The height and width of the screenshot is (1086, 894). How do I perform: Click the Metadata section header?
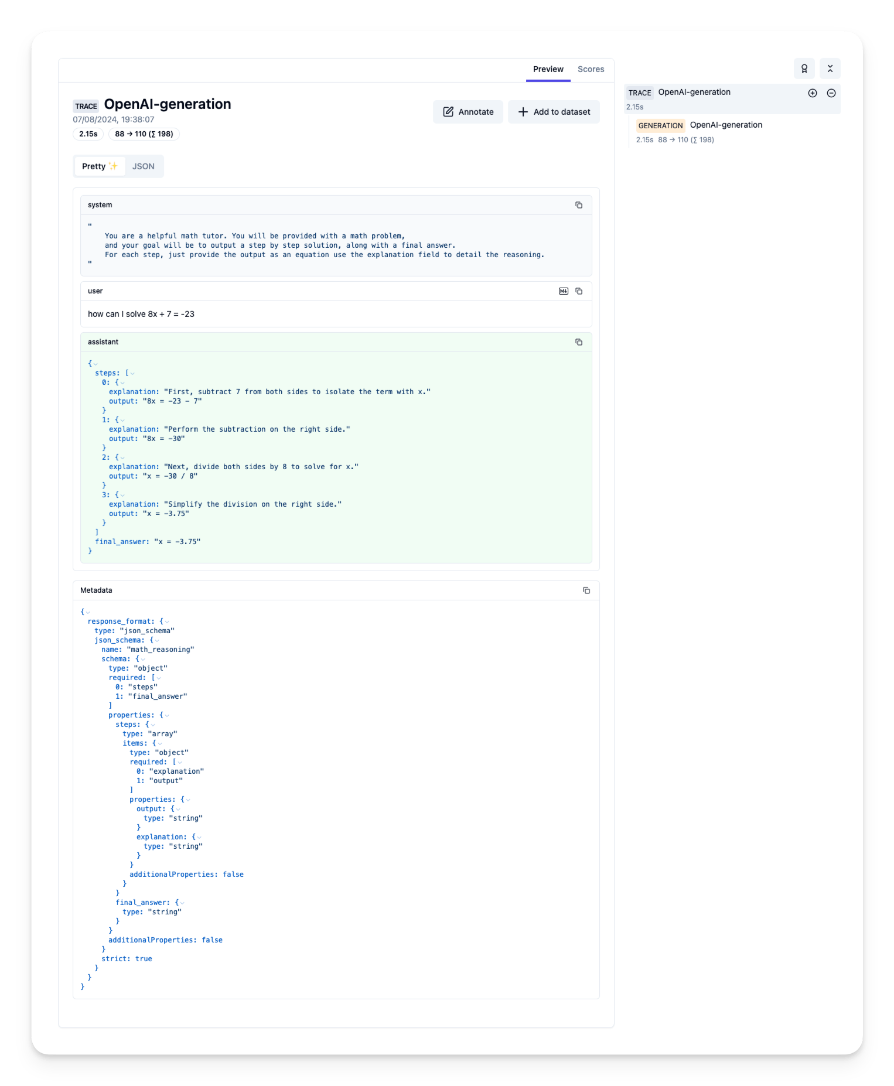(336, 590)
